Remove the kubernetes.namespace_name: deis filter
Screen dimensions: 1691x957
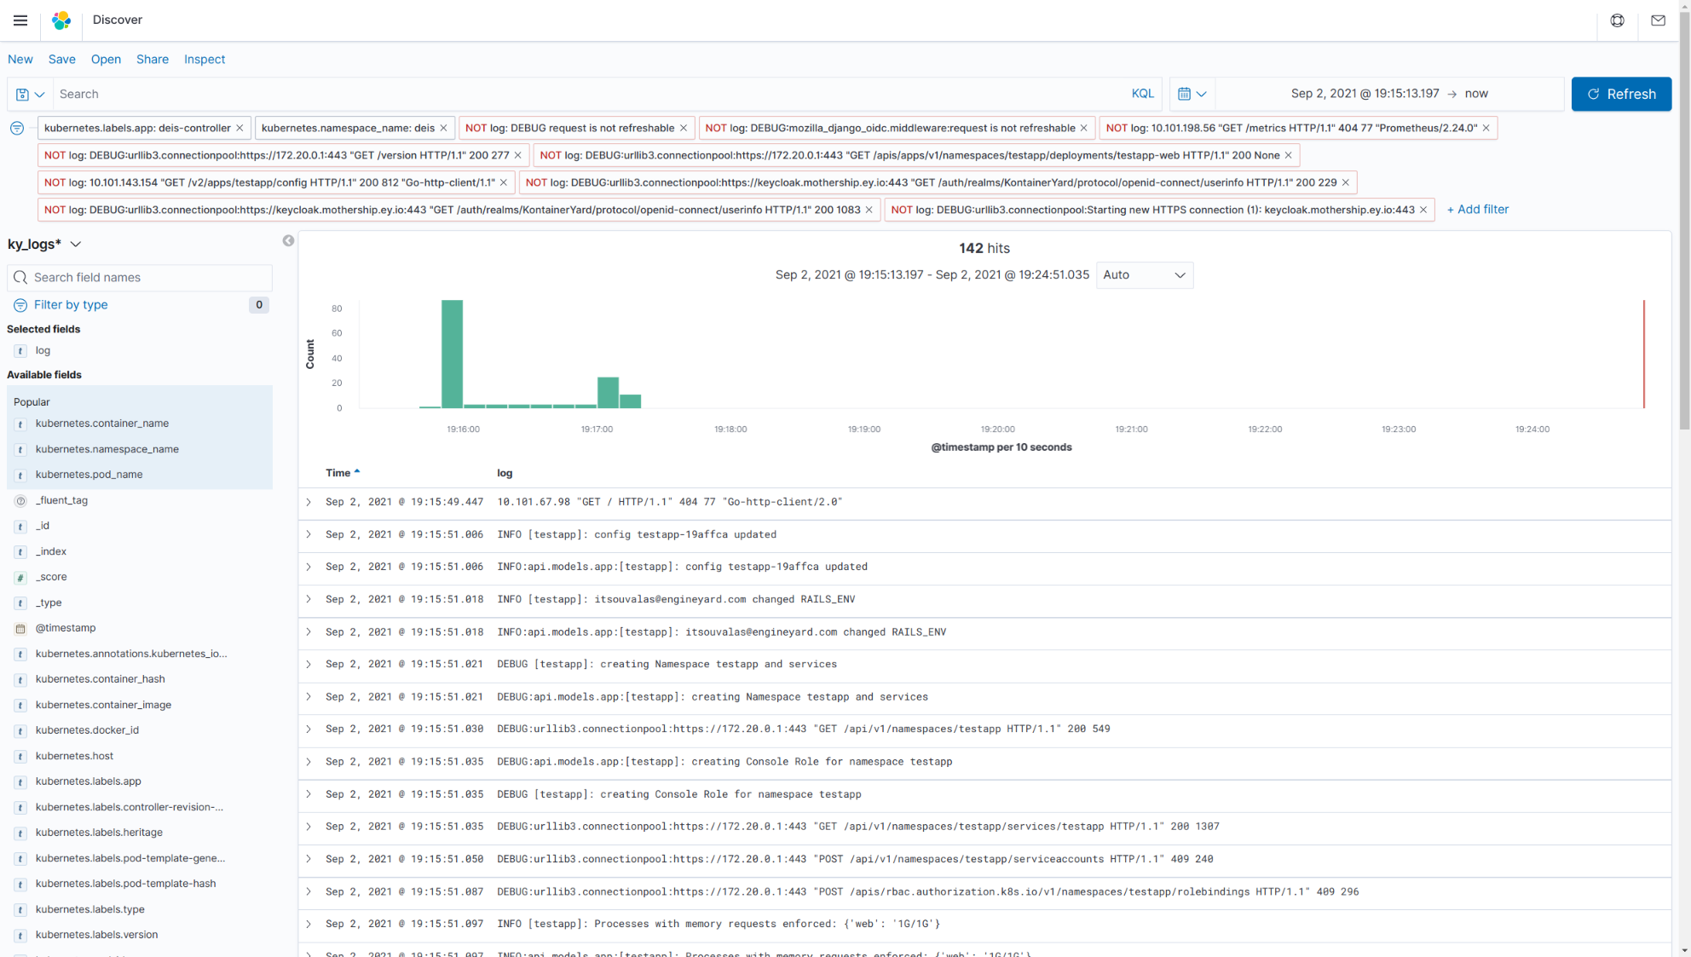[x=443, y=129]
